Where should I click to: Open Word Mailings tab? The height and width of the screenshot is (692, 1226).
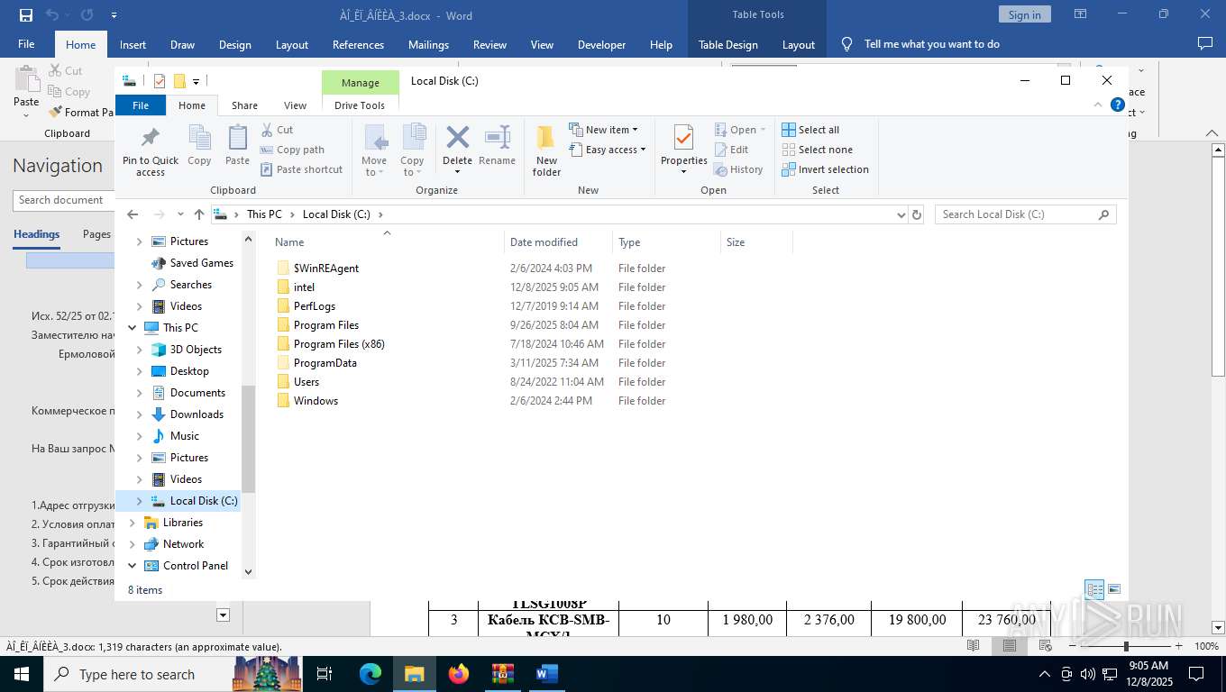428,45
